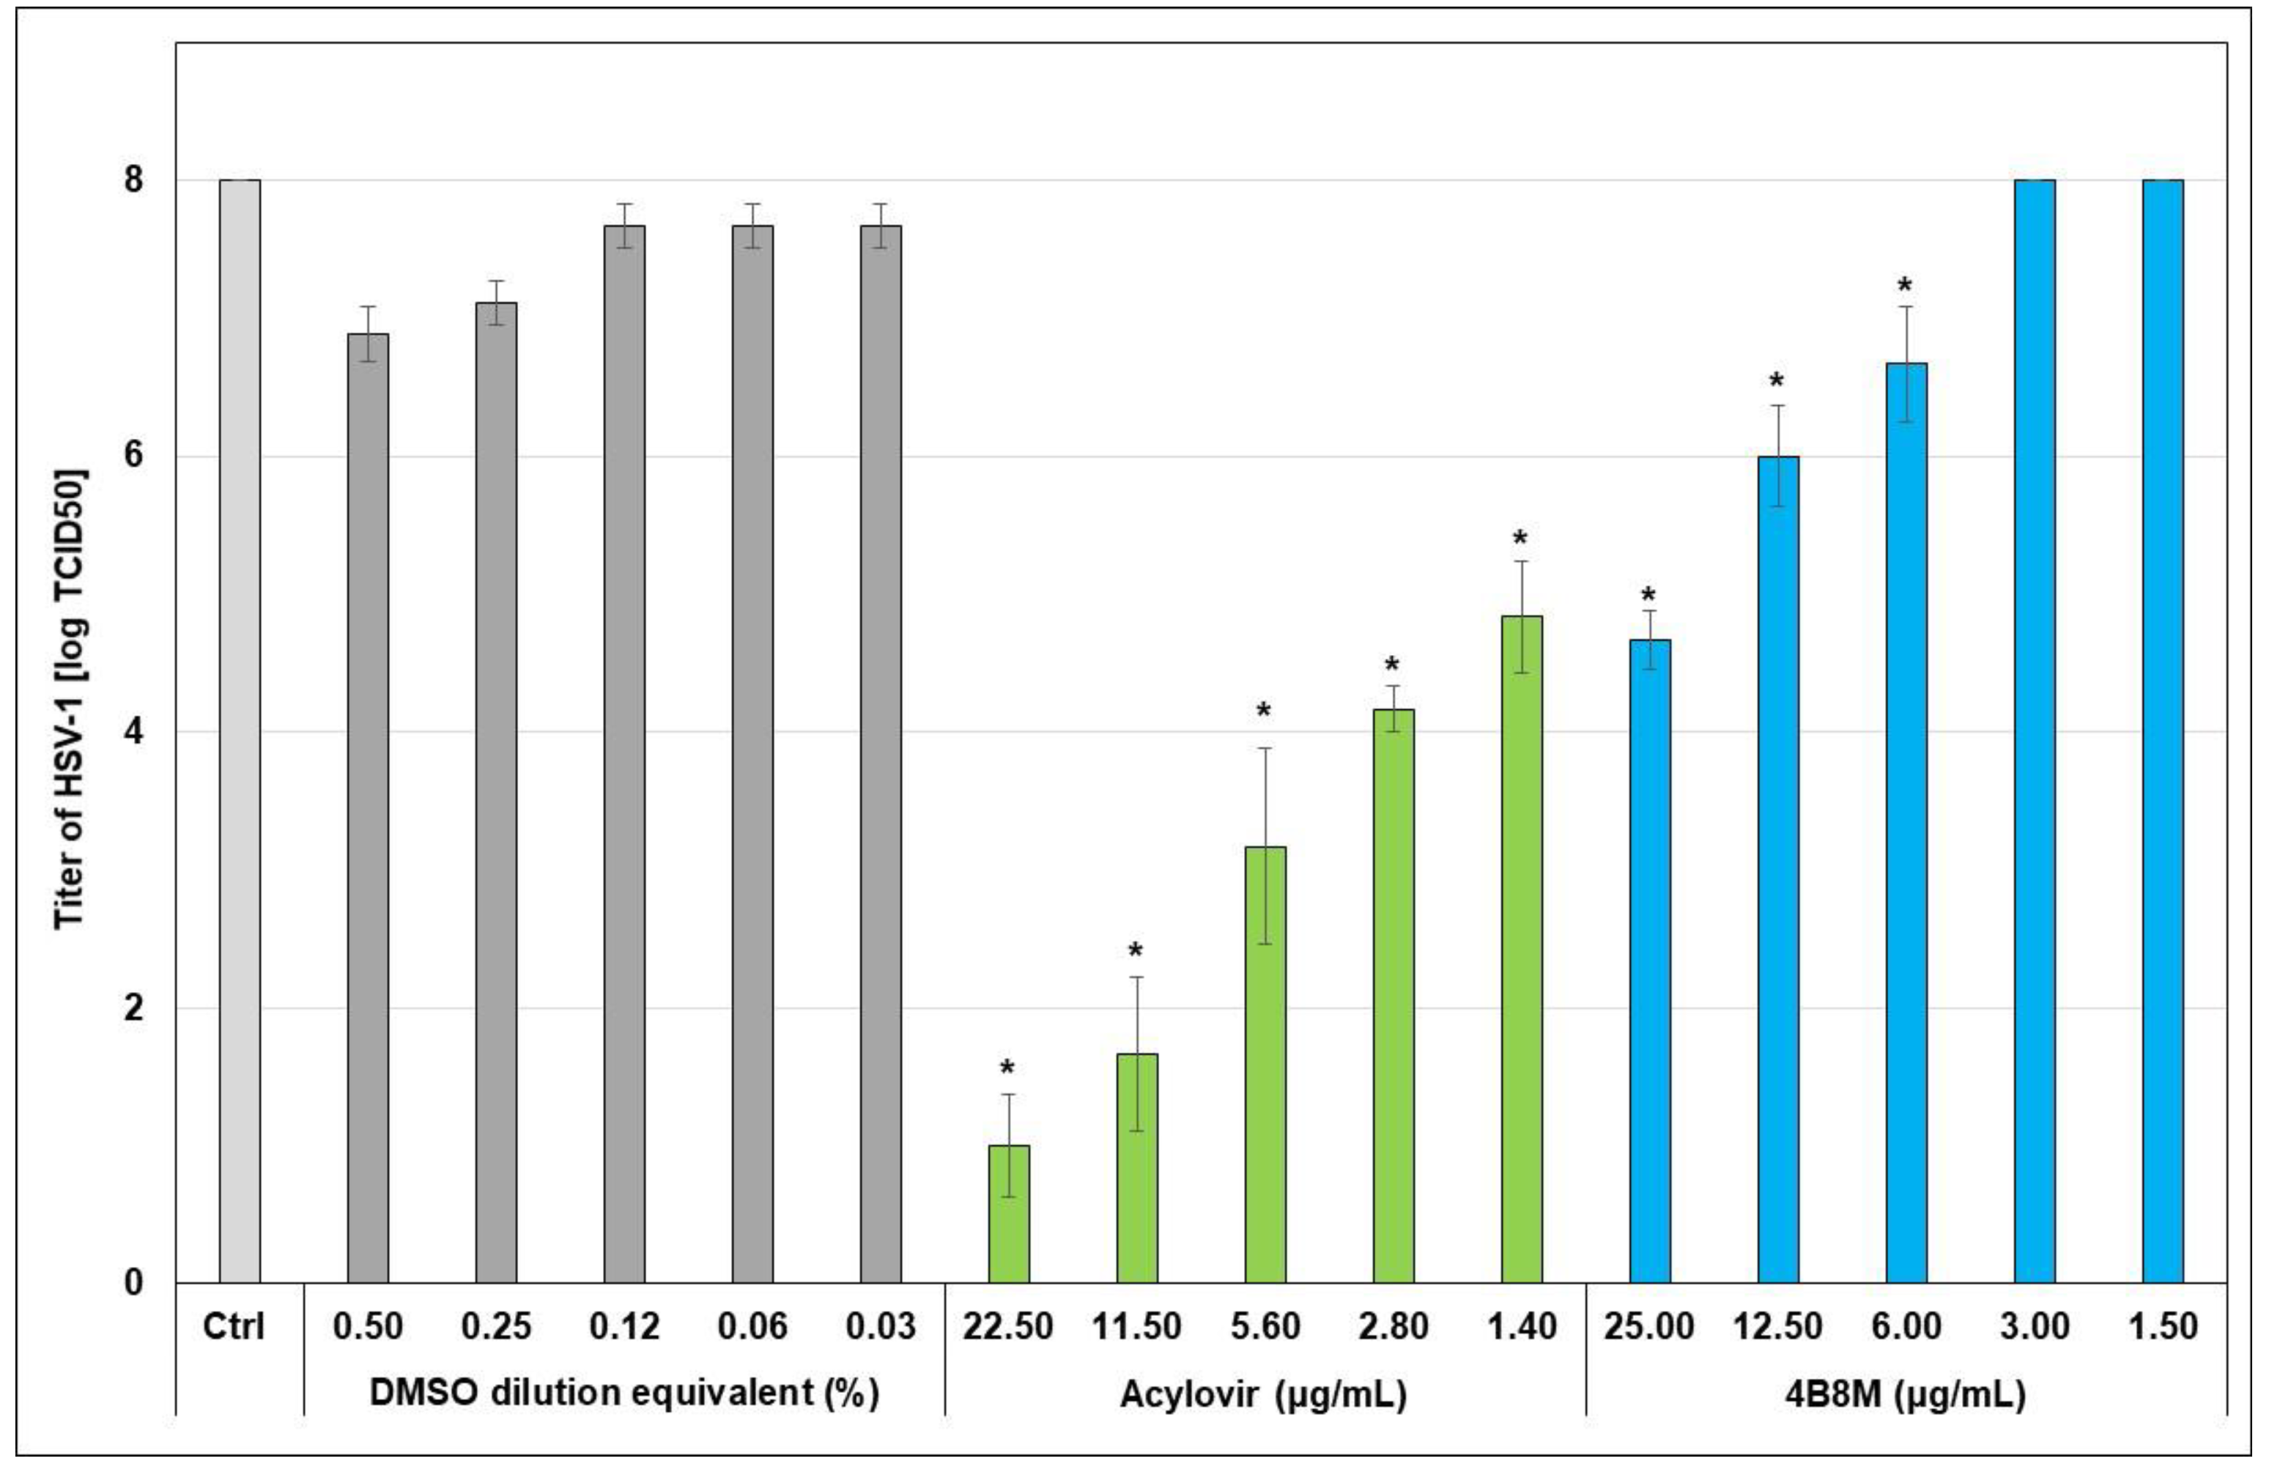Click the Acylovir (µg/mL) group label
This screenshot has height=1472, width=2269.
click(1263, 1395)
